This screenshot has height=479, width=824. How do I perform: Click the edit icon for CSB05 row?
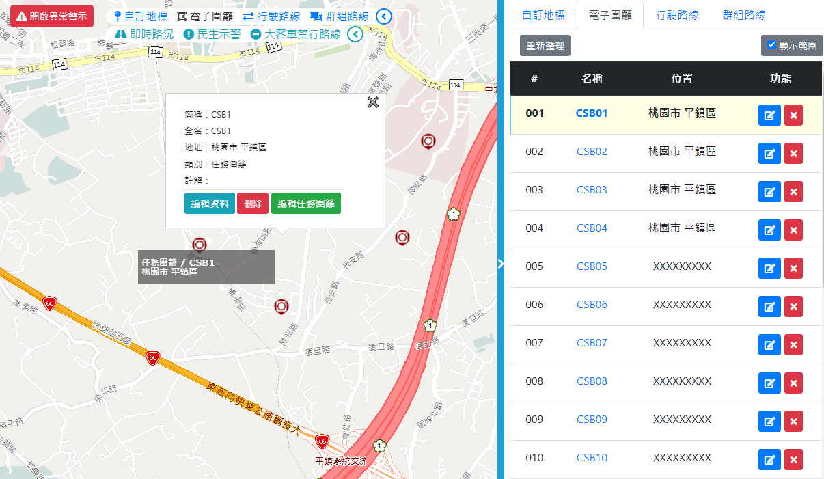tap(769, 269)
